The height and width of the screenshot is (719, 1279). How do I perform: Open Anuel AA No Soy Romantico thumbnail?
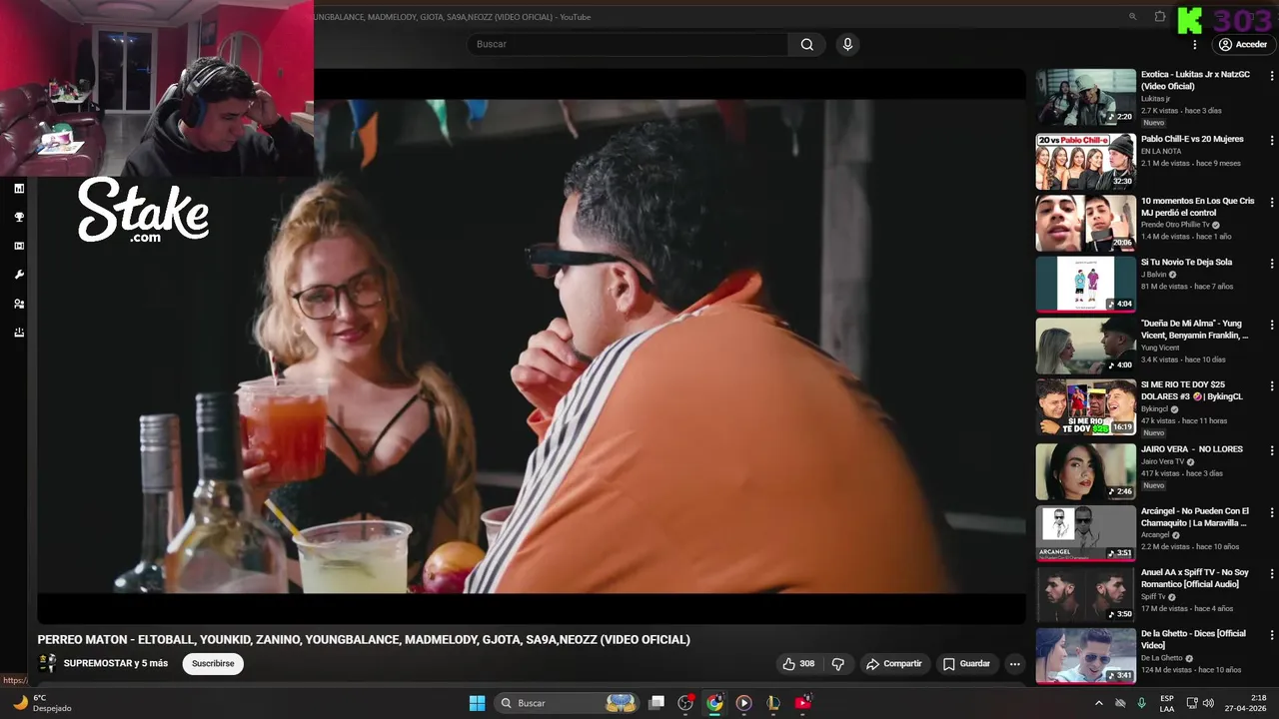coord(1085,595)
